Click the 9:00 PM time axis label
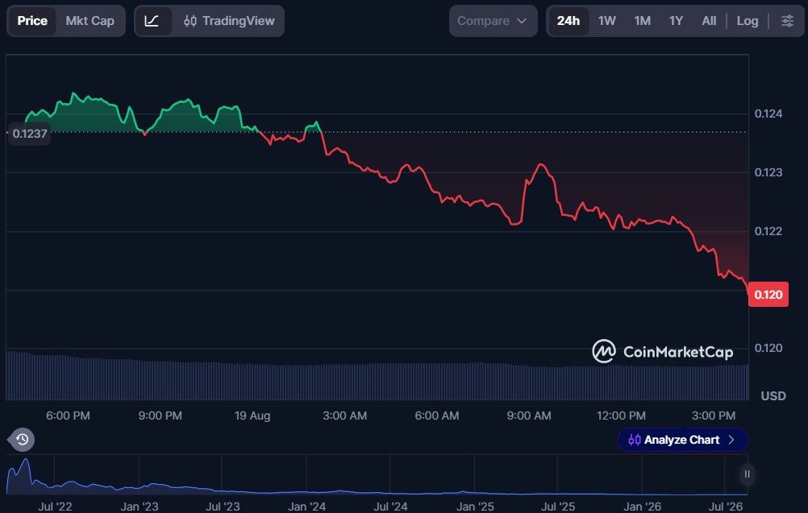808x513 pixels. coord(160,416)
